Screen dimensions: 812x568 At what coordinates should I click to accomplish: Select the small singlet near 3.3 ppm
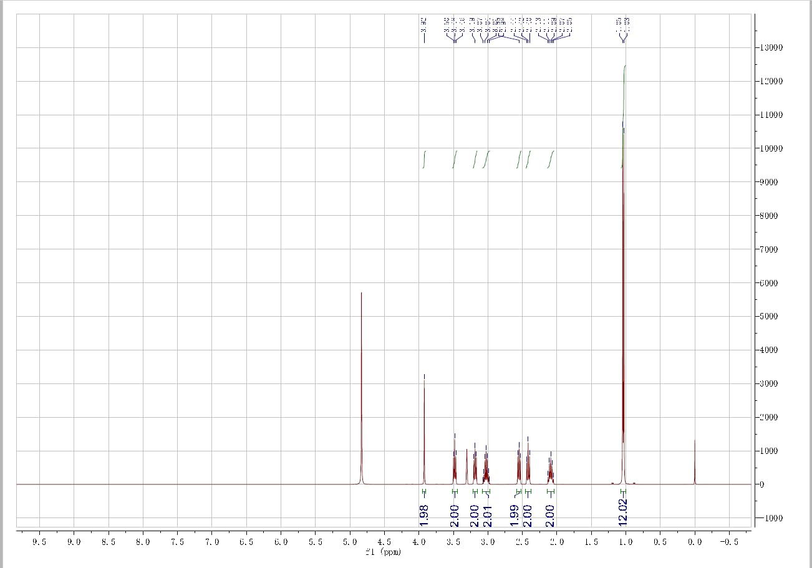pyautogui.click(x=466, y=466)
